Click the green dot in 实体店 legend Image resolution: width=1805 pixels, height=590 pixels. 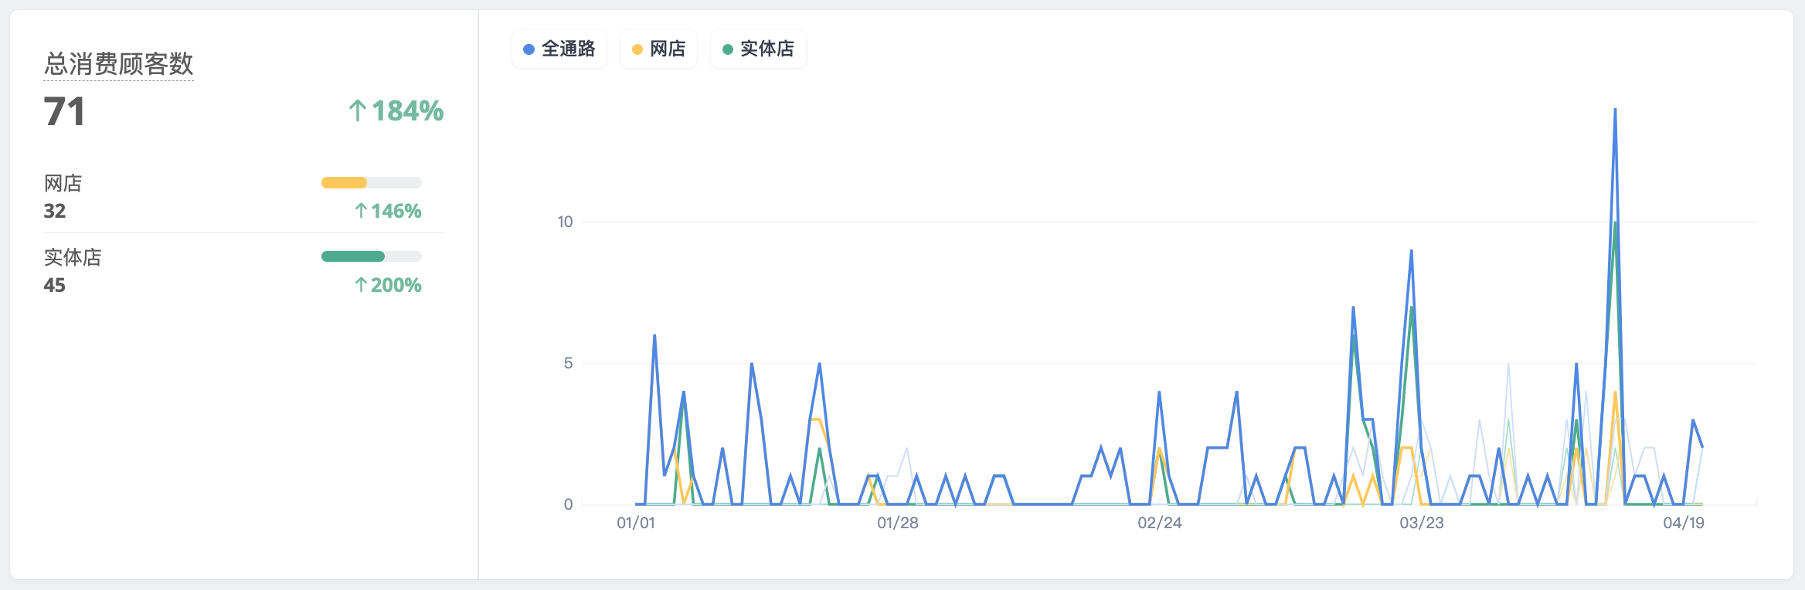728,49
